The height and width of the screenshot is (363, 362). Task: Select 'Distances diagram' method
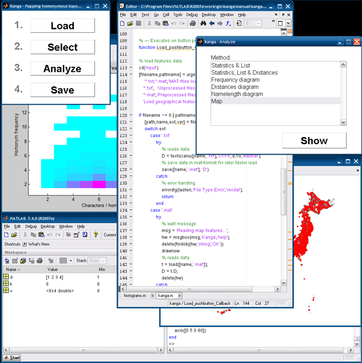pos(276,87)
